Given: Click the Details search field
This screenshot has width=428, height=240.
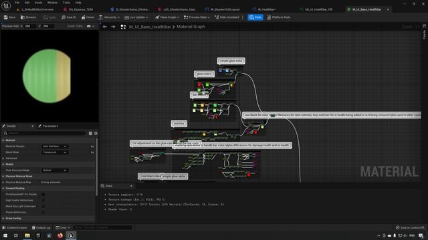Looking at the screenshot, I should [x=45, y=133].
